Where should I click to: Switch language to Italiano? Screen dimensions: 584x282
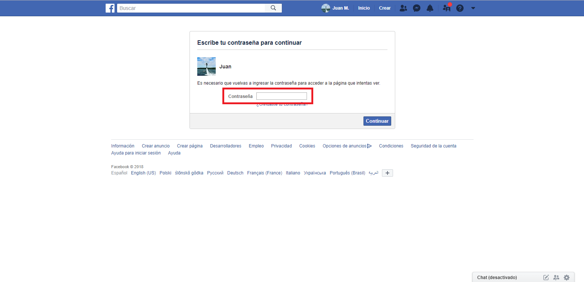click(x=293, y=173)
